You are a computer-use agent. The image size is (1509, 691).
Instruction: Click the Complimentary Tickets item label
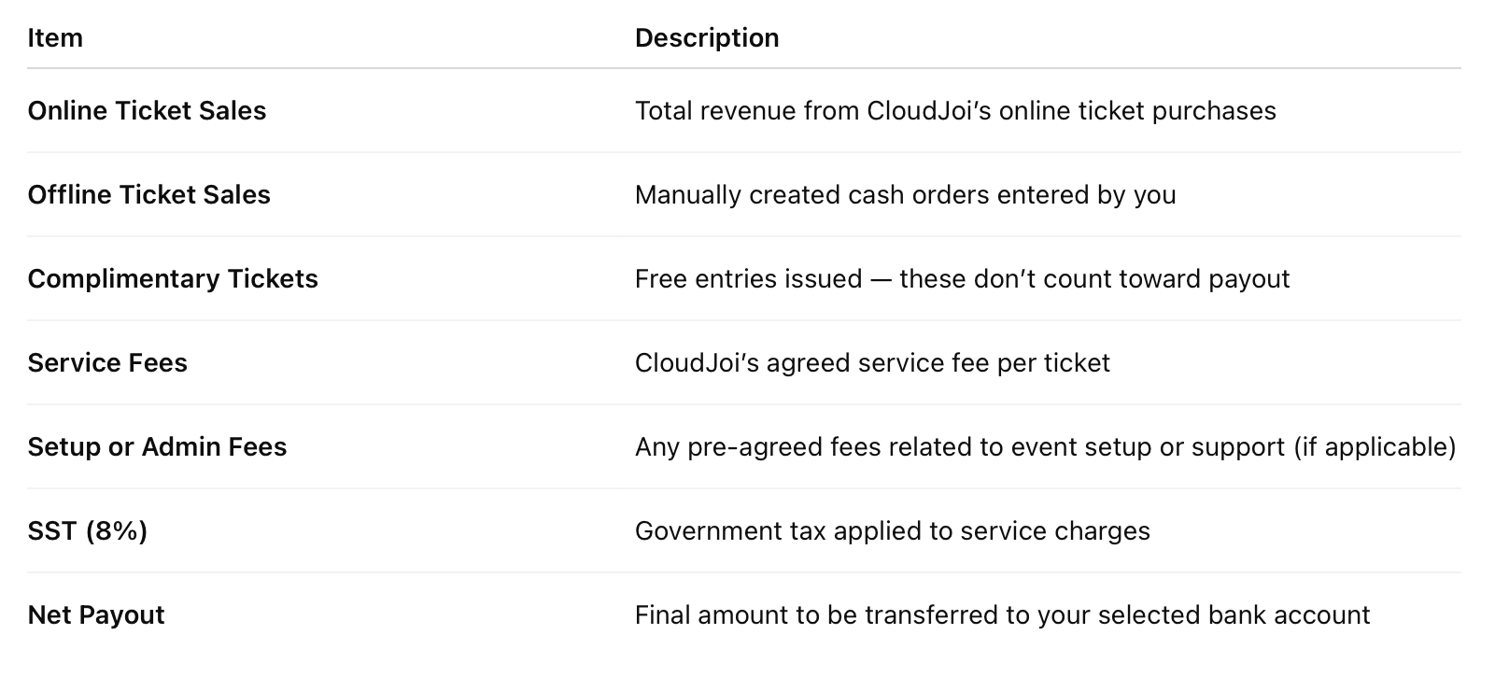coord(173,279)
